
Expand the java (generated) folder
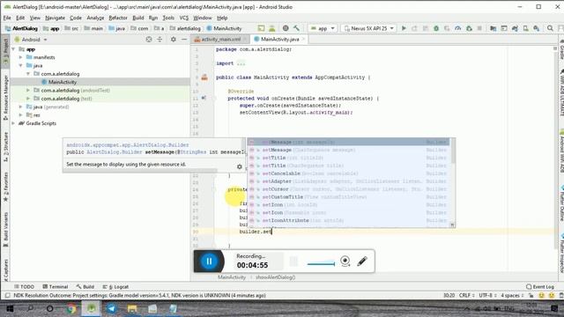21,107
